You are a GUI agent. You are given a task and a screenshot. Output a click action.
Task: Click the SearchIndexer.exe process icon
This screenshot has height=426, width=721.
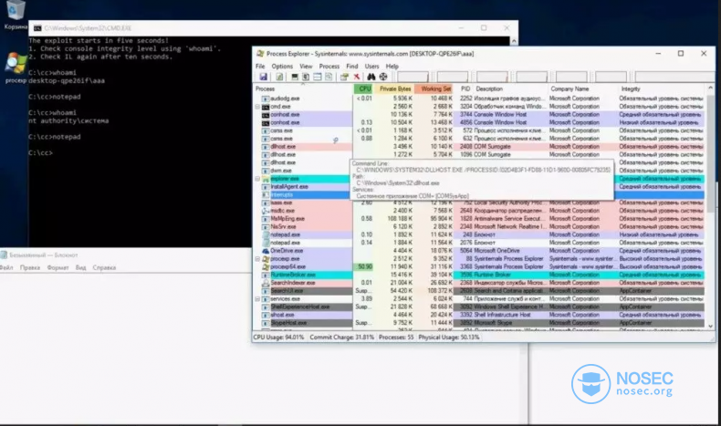coord(266,283)
